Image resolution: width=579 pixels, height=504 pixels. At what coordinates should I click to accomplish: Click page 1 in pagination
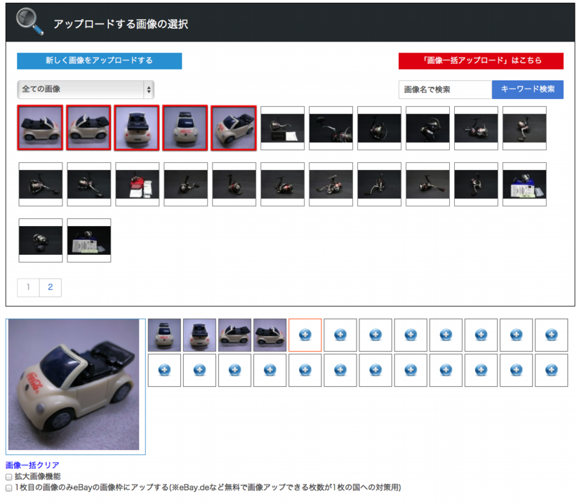coord(28,287)
